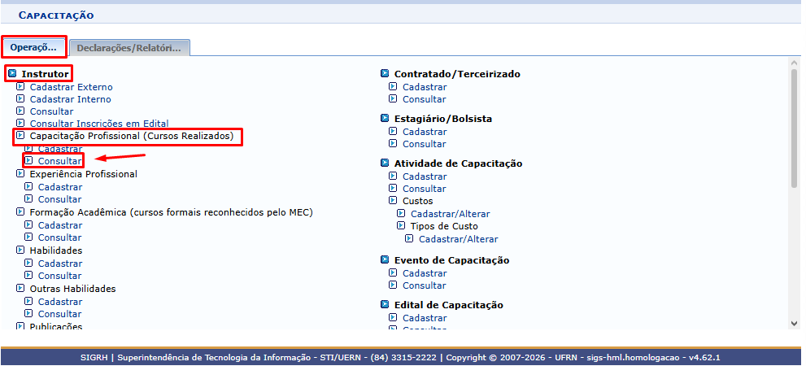Open the Consultar Inscrições em Edital link

pyautogui.click(x=99, y=124)
